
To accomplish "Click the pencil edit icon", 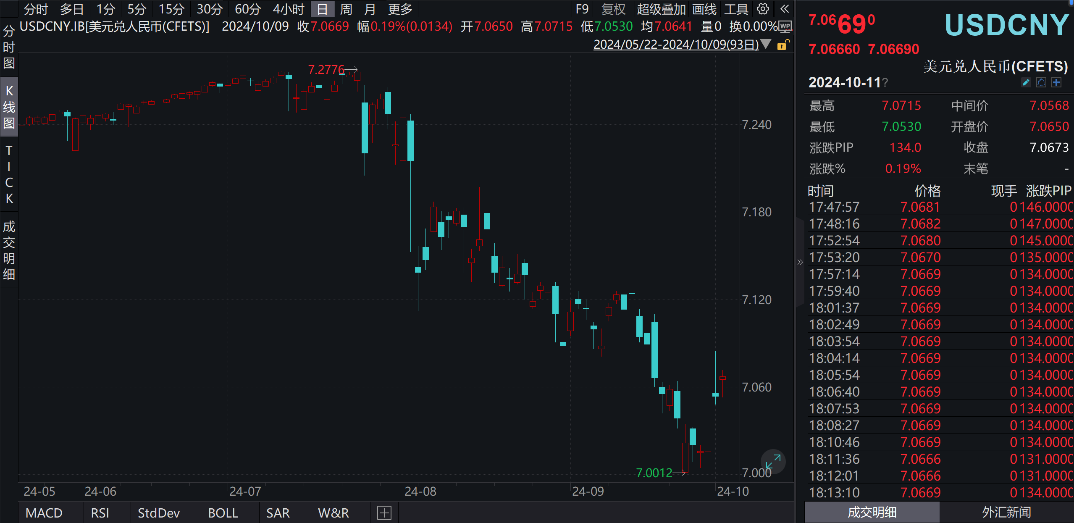I will pyautogui.click(x=1026, y=82).
